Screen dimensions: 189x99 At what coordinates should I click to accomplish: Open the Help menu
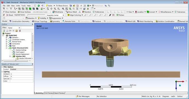pos(29,6)
